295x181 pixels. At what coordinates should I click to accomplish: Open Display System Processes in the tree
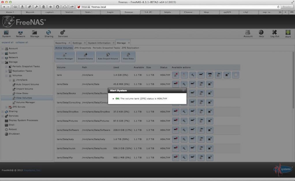[23, 120]
